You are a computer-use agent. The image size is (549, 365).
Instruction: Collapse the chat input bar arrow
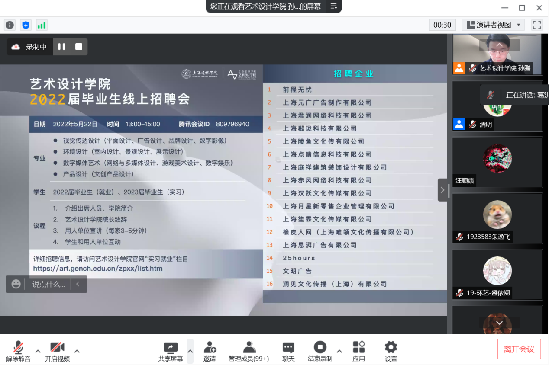pos(78,284)
